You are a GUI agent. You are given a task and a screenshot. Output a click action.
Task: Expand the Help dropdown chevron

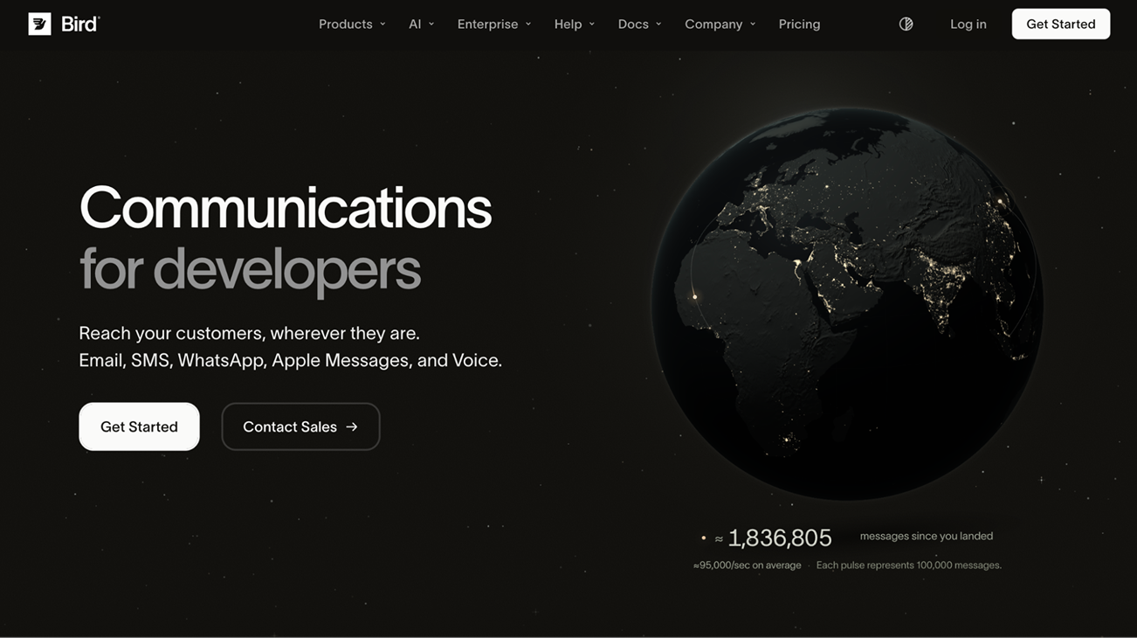[592, 24]
